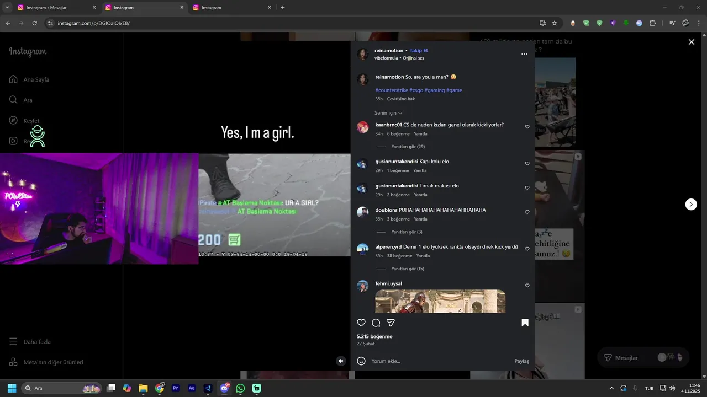The image size is (707, 397).
Task: View the 5.215 beğenme likes list
Action: click(x=374, y=336)
